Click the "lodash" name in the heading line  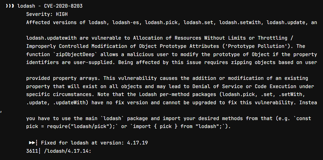click(25, 6)
